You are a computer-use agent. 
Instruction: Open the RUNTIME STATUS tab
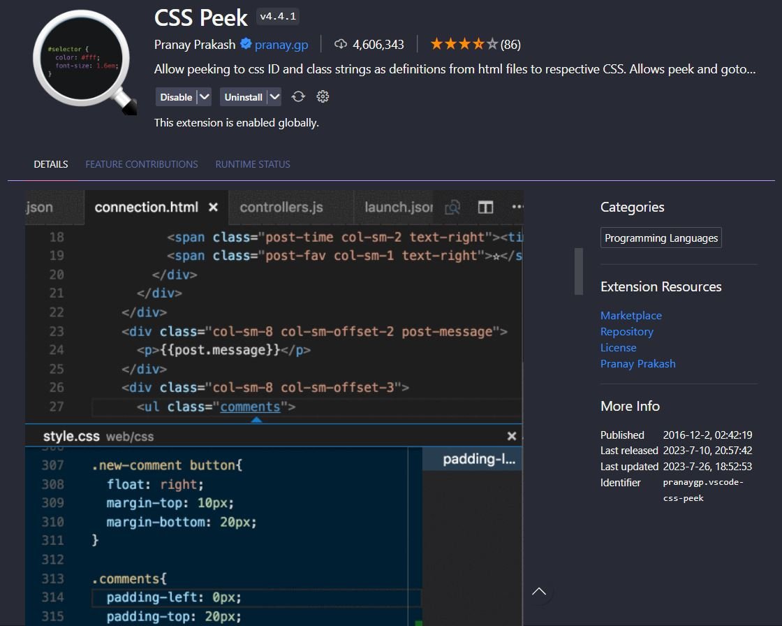coord(253,163)
